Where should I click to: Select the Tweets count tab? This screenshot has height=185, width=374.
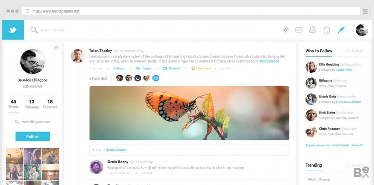[x=14, y=104]
